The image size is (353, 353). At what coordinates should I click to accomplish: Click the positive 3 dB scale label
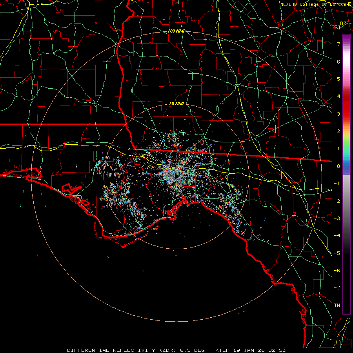click(338, 114)
